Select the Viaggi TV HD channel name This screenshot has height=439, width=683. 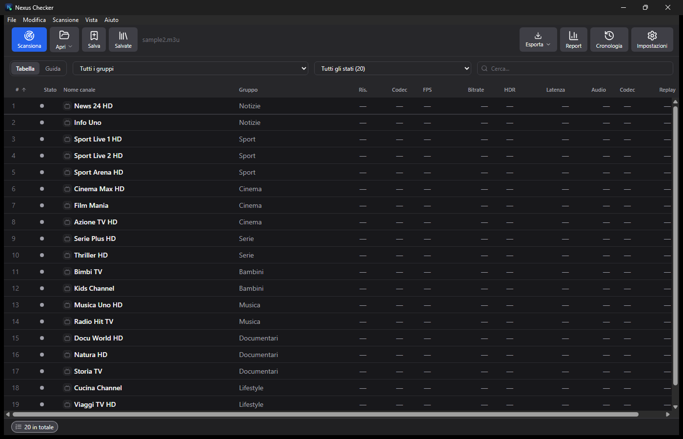(95, 404)
